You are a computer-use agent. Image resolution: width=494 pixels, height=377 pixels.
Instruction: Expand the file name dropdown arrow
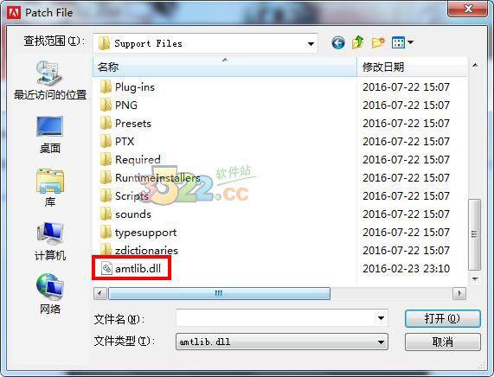[381, 318]
